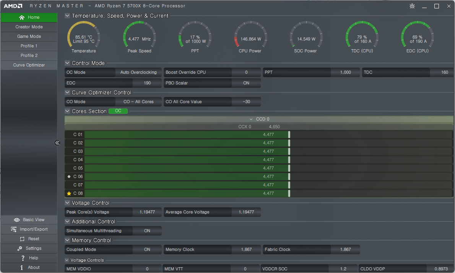
Task: Click the EDC value 190 field
Action: pyautogui.click(x=147, y=83)
